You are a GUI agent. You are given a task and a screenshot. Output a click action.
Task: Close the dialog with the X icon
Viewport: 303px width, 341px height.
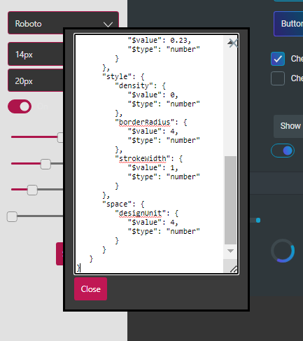[x=233, y=43]
